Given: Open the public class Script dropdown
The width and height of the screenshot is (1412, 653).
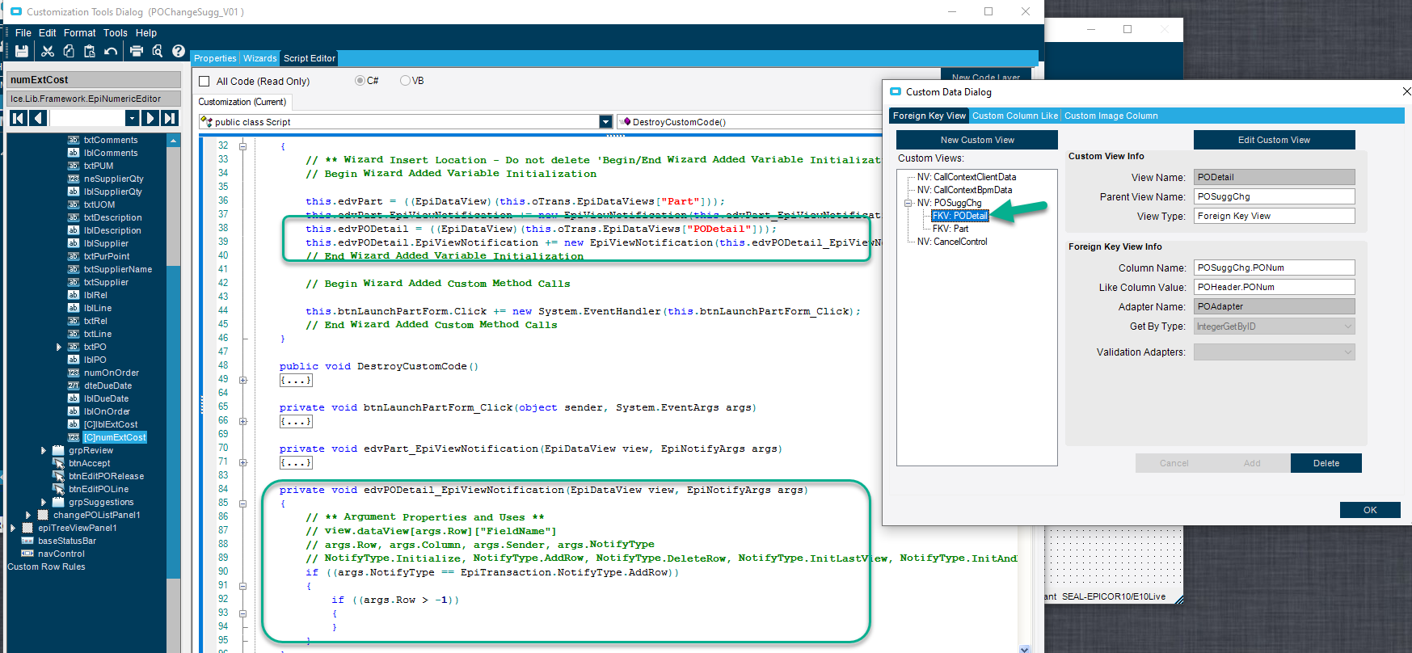Looking at the screenshot, I should click(x=605, y=121).
